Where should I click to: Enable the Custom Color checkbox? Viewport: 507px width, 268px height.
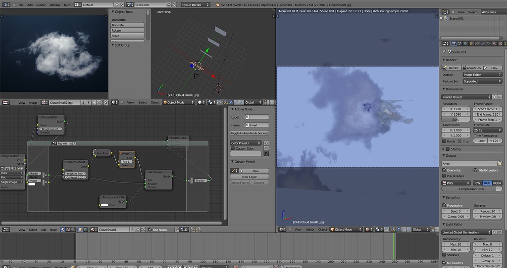233,148
